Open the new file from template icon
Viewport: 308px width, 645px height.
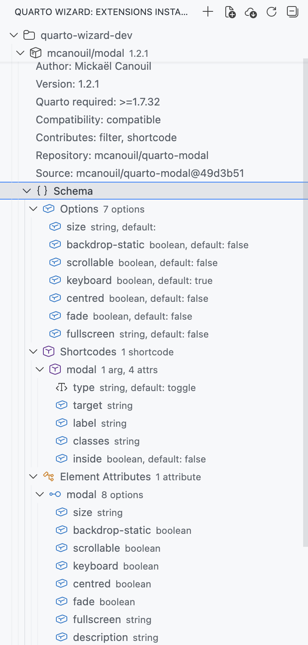(x=230, y=12)
